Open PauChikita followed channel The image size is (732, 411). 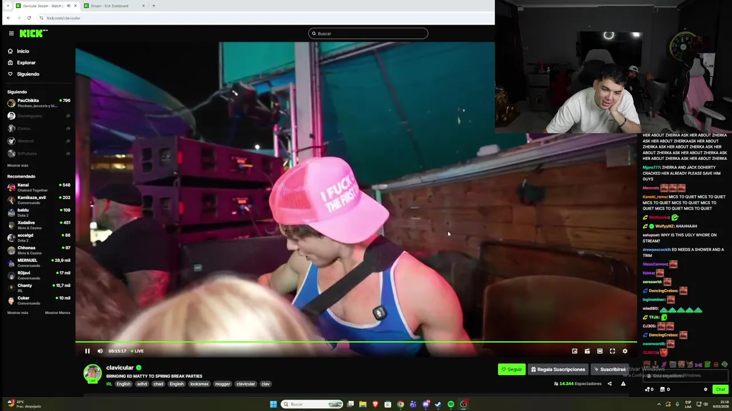[38, 103]
